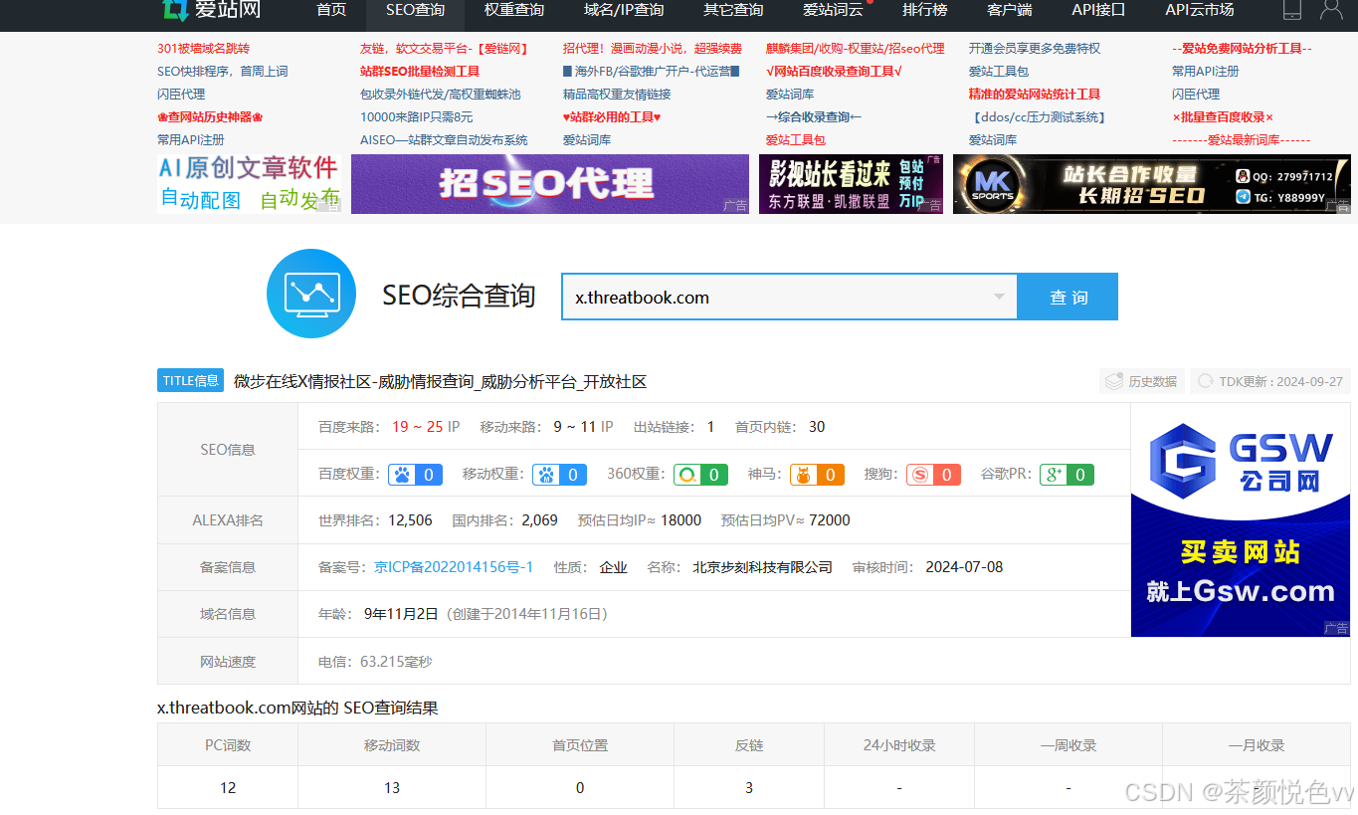Open 爱站免费网站分析工具 link

point(1242,49)
